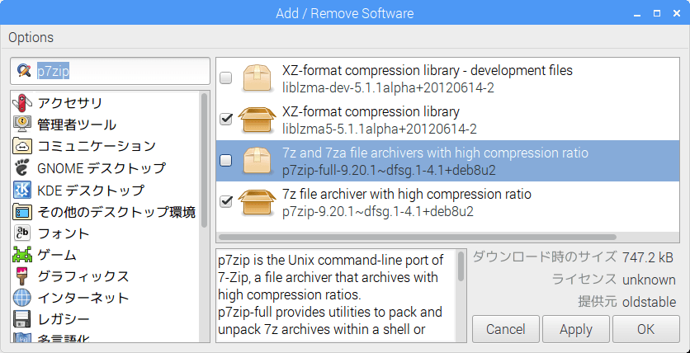Select the "XZ-format compression library - development files" row
This screenshot has width=690, height=353.
447,78
